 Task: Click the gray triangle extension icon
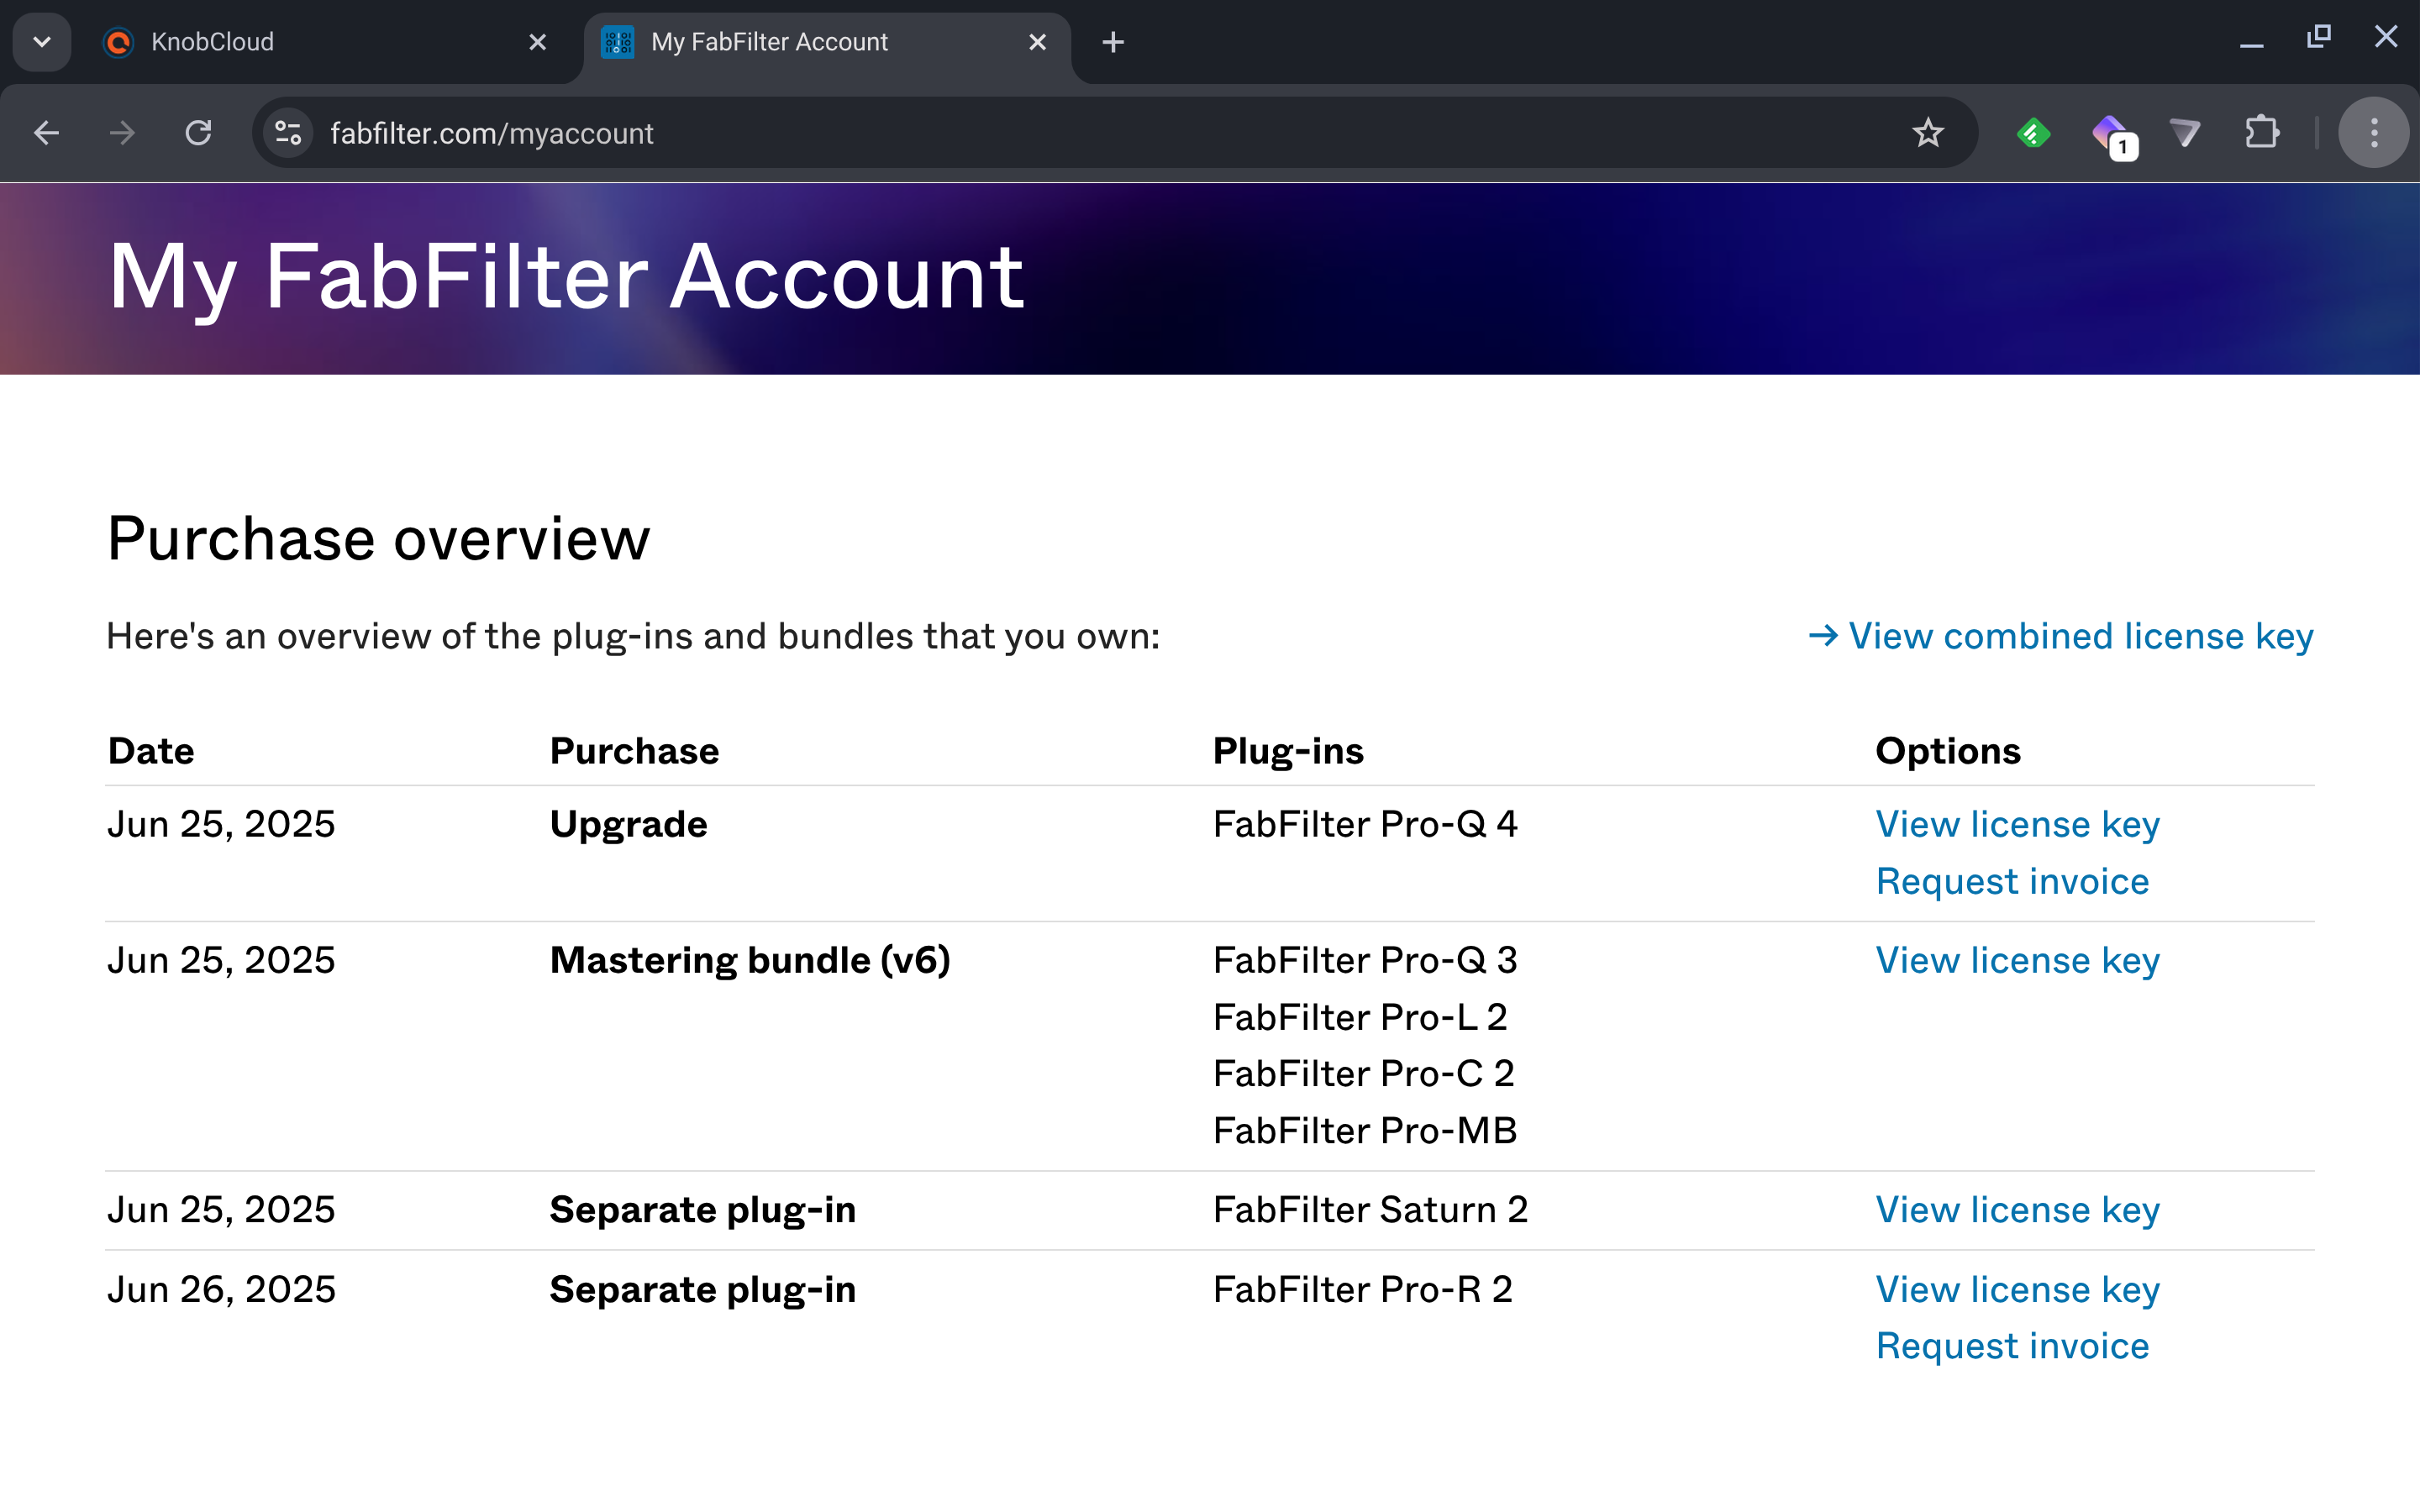click(2185, 133)
